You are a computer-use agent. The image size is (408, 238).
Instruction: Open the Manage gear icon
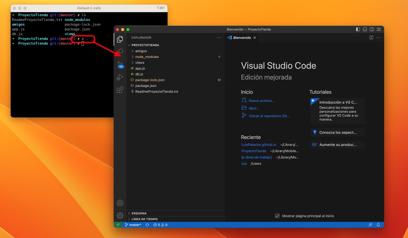(120, 215)
